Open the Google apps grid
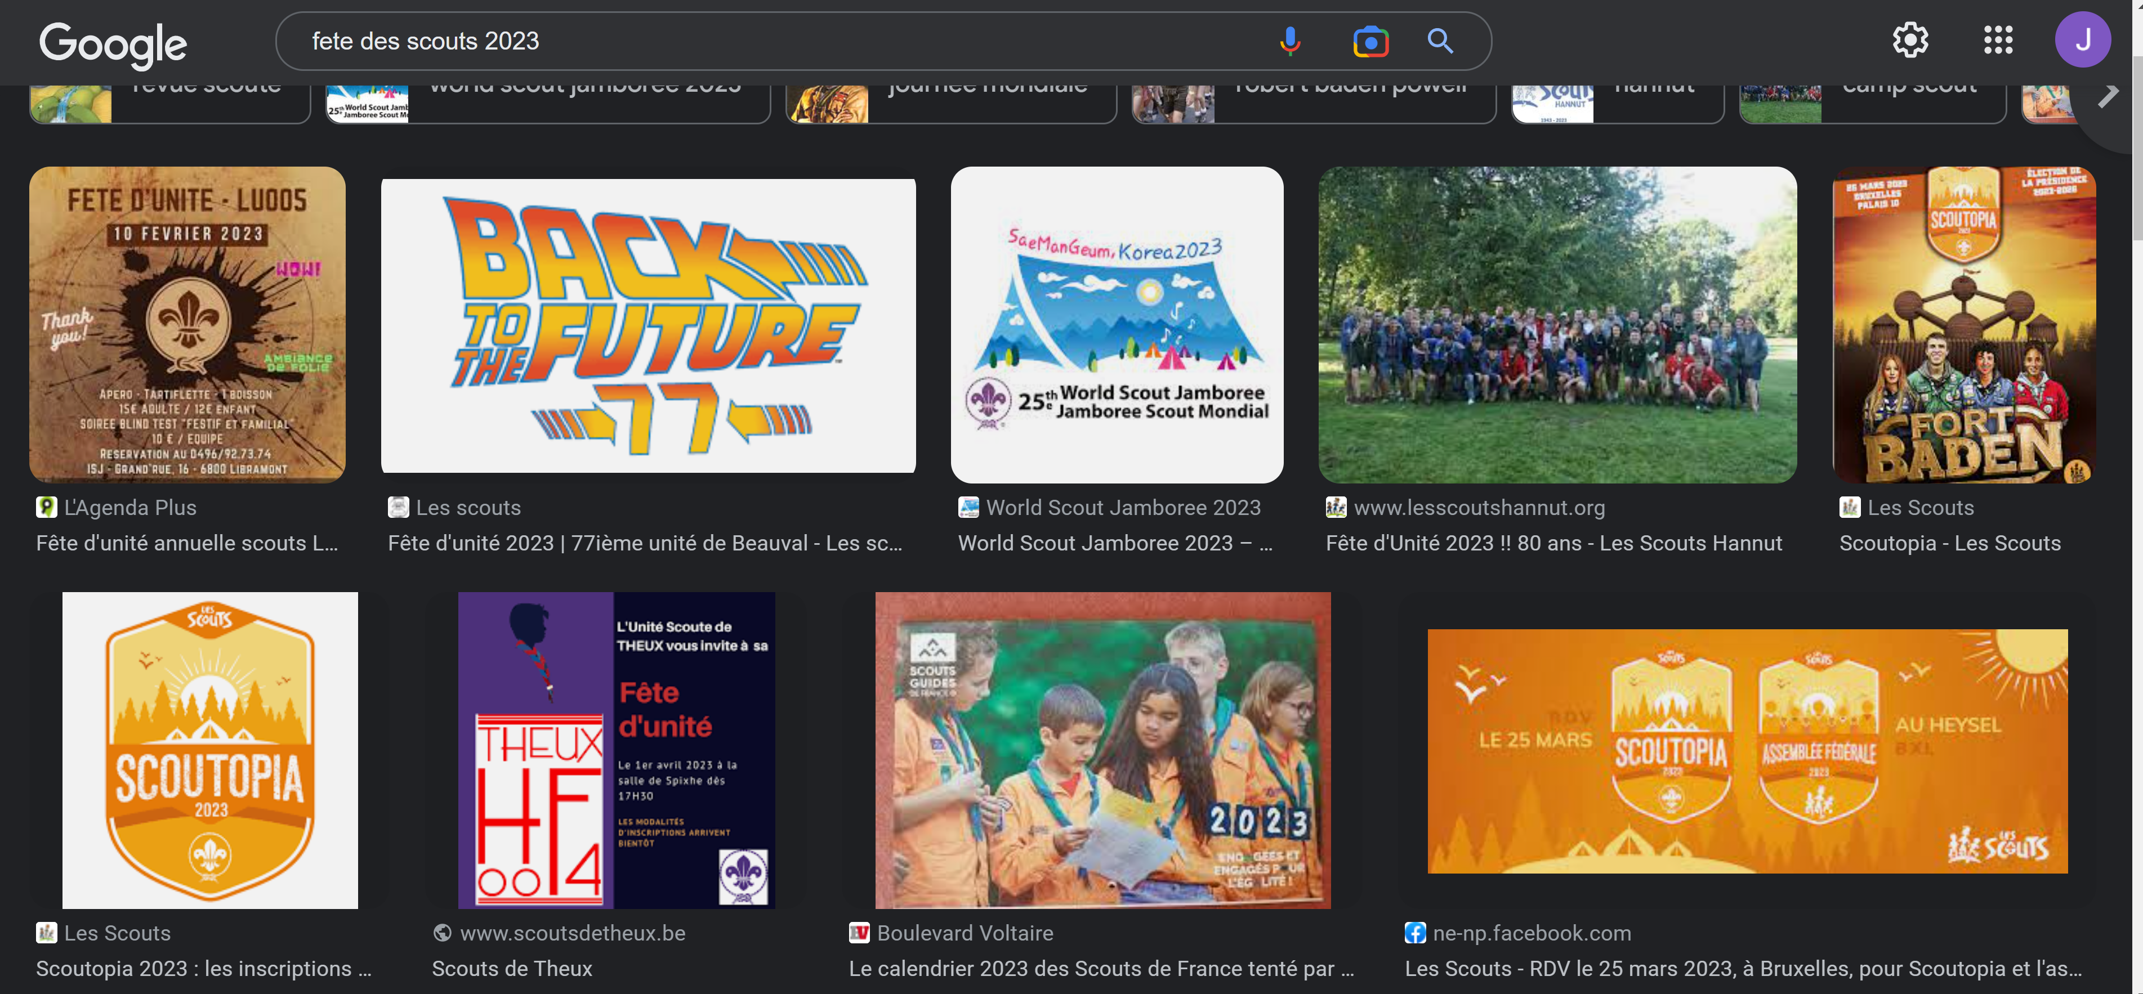Image resolution: width=2143 pixels, height=994 pixels. point(1997,40)
